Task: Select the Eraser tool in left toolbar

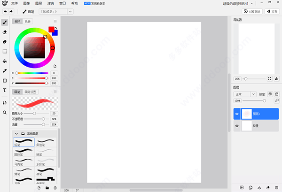Action: click(x=5, y=32)
